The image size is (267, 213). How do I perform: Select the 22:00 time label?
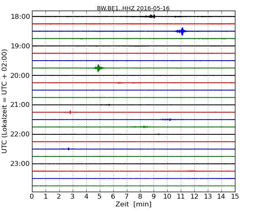(20, 134)
